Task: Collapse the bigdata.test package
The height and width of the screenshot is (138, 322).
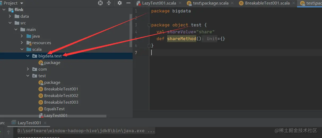Action: 28,56
